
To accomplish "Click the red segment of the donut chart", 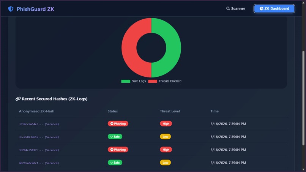I will pos(129,47).
